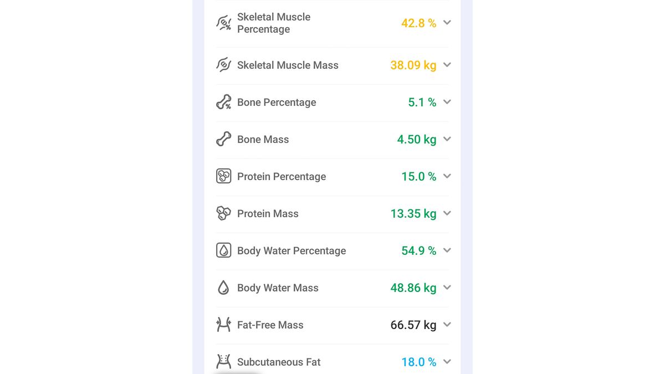
Task: Select the Skeletal Muscle Percentage icon
Action: tap(223, 23)
